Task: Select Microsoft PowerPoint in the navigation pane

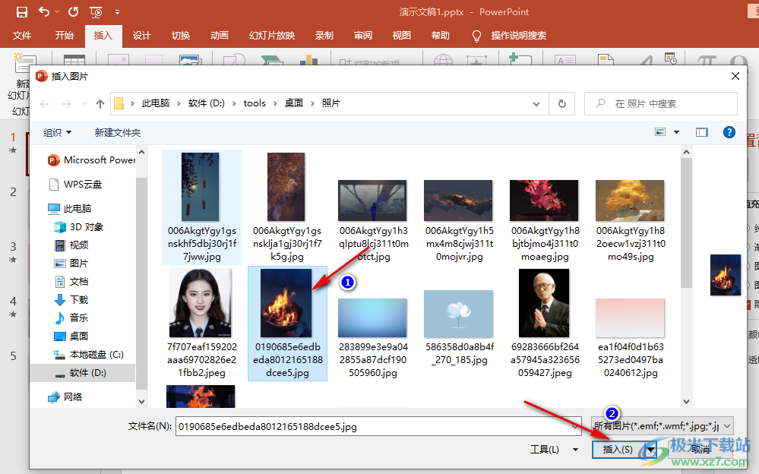Action: pos(91,160)
